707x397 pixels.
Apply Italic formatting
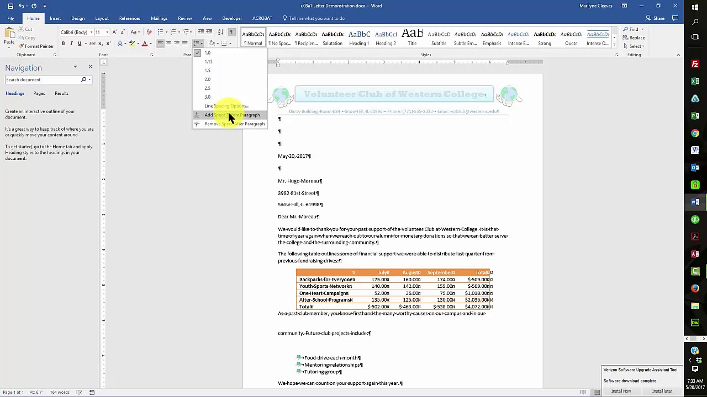click(71, 44)
